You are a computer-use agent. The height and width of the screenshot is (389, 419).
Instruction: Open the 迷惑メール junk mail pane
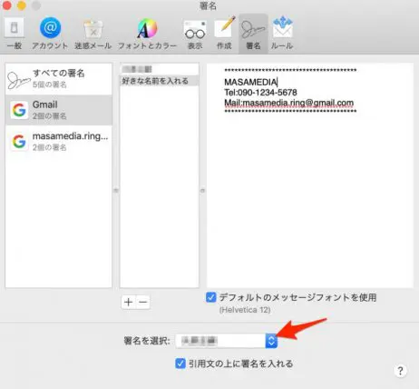[x=93, y=34]
